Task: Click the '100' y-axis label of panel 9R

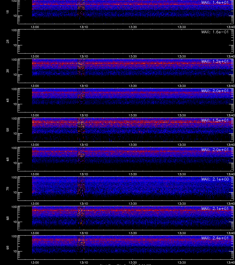Action: coord(14,236)
